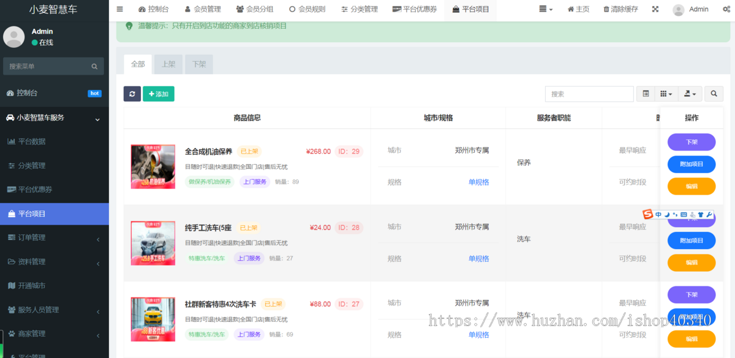Toggle fullscreen with the expand icon
The image size is (735, 358).
coord(655,9)
